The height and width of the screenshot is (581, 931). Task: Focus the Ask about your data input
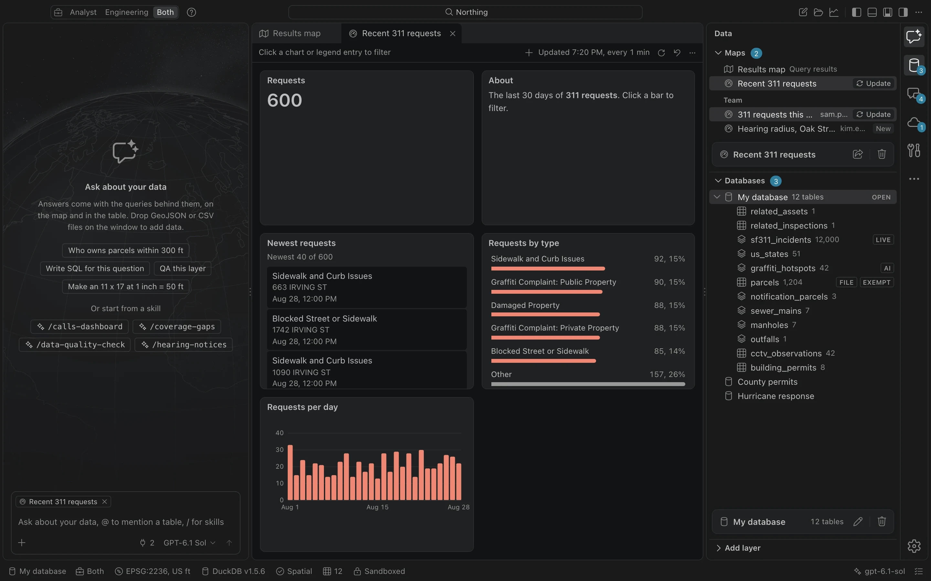[125, 521]
